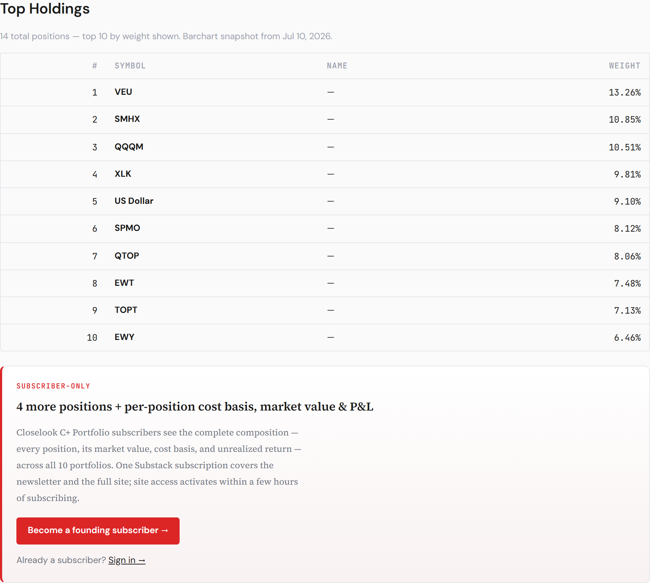Click the Top Holdings heading

click(x=45, y=9)
